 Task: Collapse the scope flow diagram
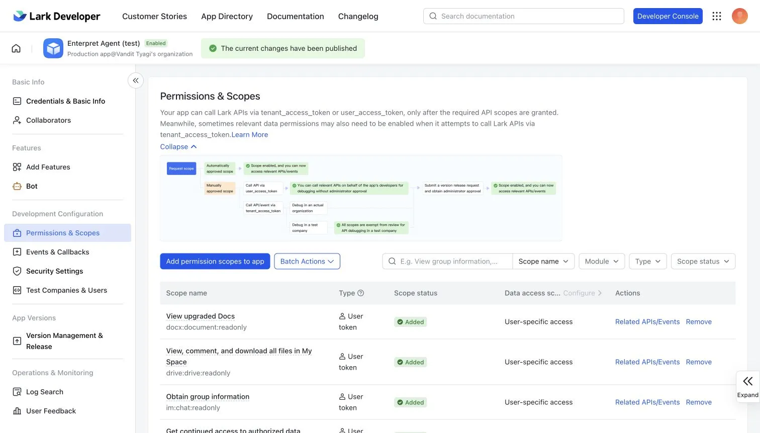(178, 147)
